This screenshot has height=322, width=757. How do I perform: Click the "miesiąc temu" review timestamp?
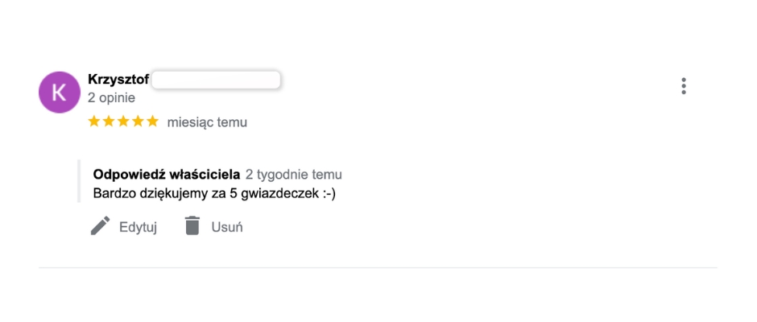(x=207, y=122)
